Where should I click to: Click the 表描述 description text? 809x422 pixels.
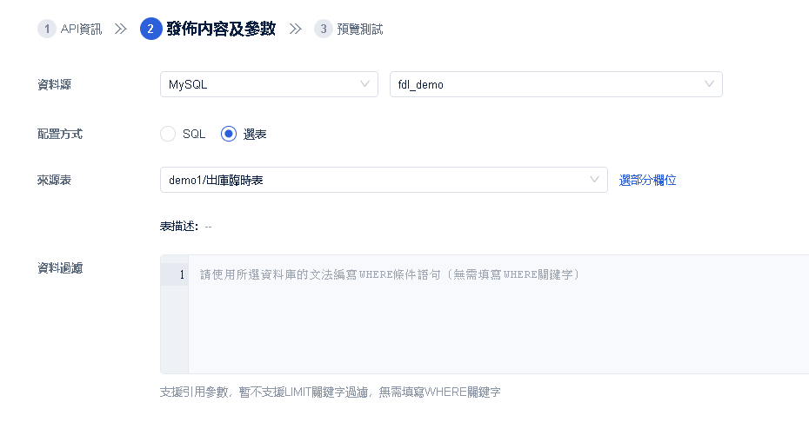pyautogui.click(x=185, y=227)
